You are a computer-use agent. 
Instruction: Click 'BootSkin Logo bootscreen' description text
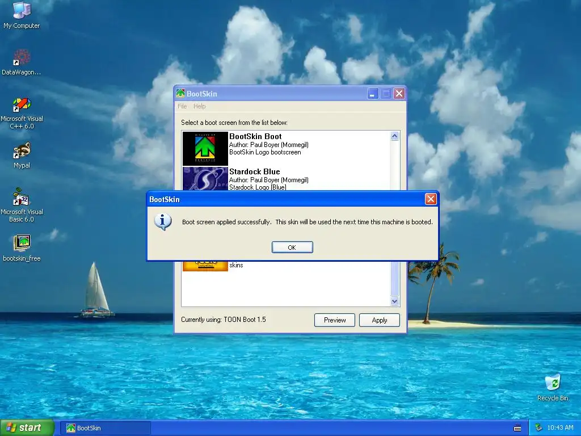tap(265, 152)
